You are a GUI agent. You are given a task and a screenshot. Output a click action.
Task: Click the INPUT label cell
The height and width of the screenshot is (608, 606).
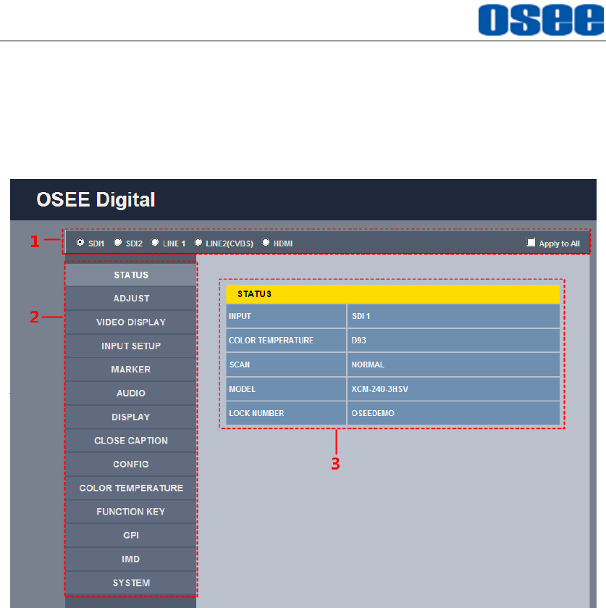286,316
